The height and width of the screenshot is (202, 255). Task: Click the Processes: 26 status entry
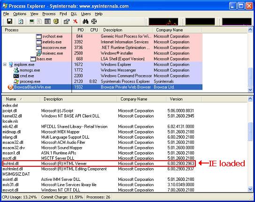(x=99, y=197)
